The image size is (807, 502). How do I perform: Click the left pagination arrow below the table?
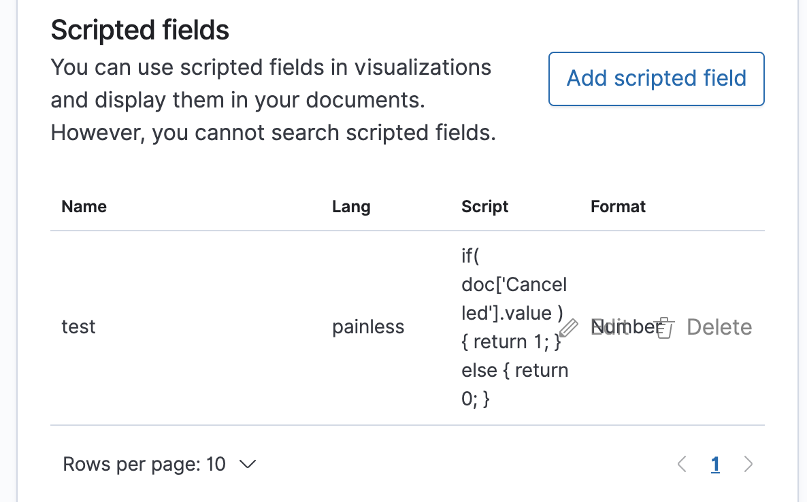pyautogui.click(x=681, y=464)
